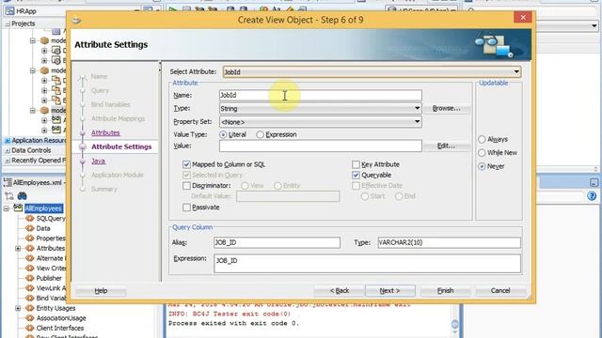
Task: Click the Next button
Action: 390,291
